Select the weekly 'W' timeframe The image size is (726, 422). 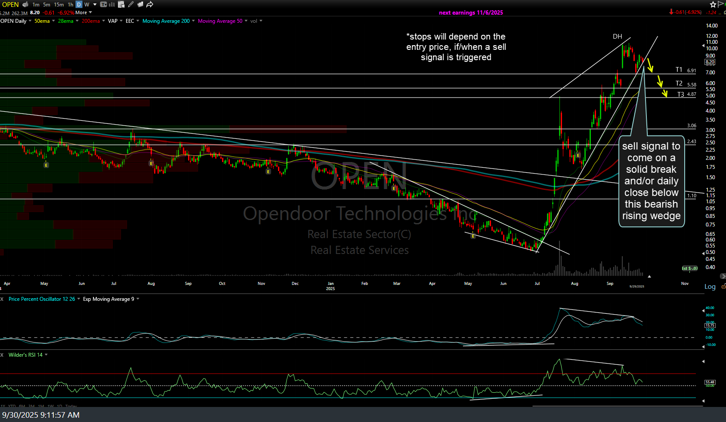coord(87,4)
